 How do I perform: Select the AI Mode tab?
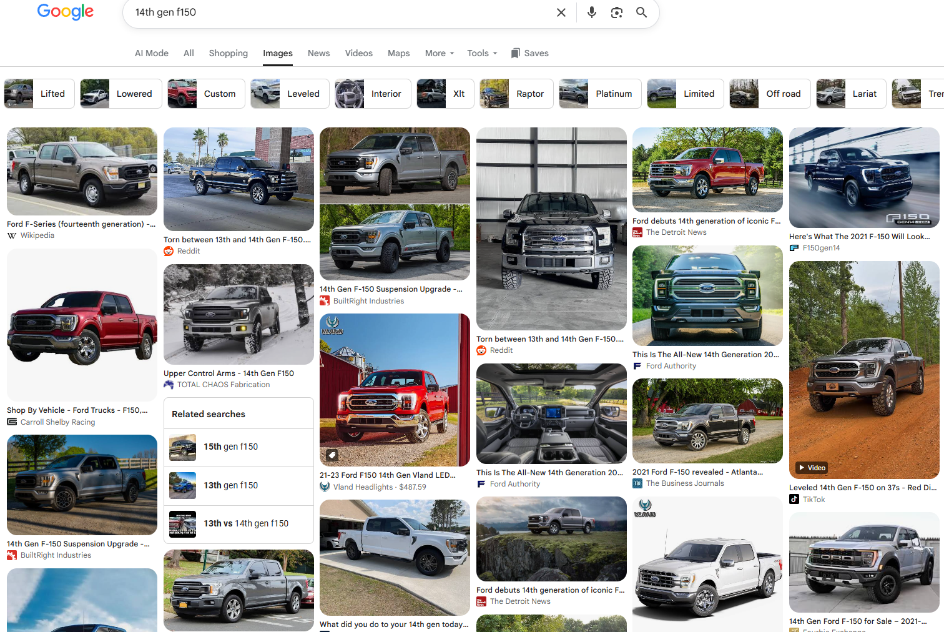pos(152,53)
